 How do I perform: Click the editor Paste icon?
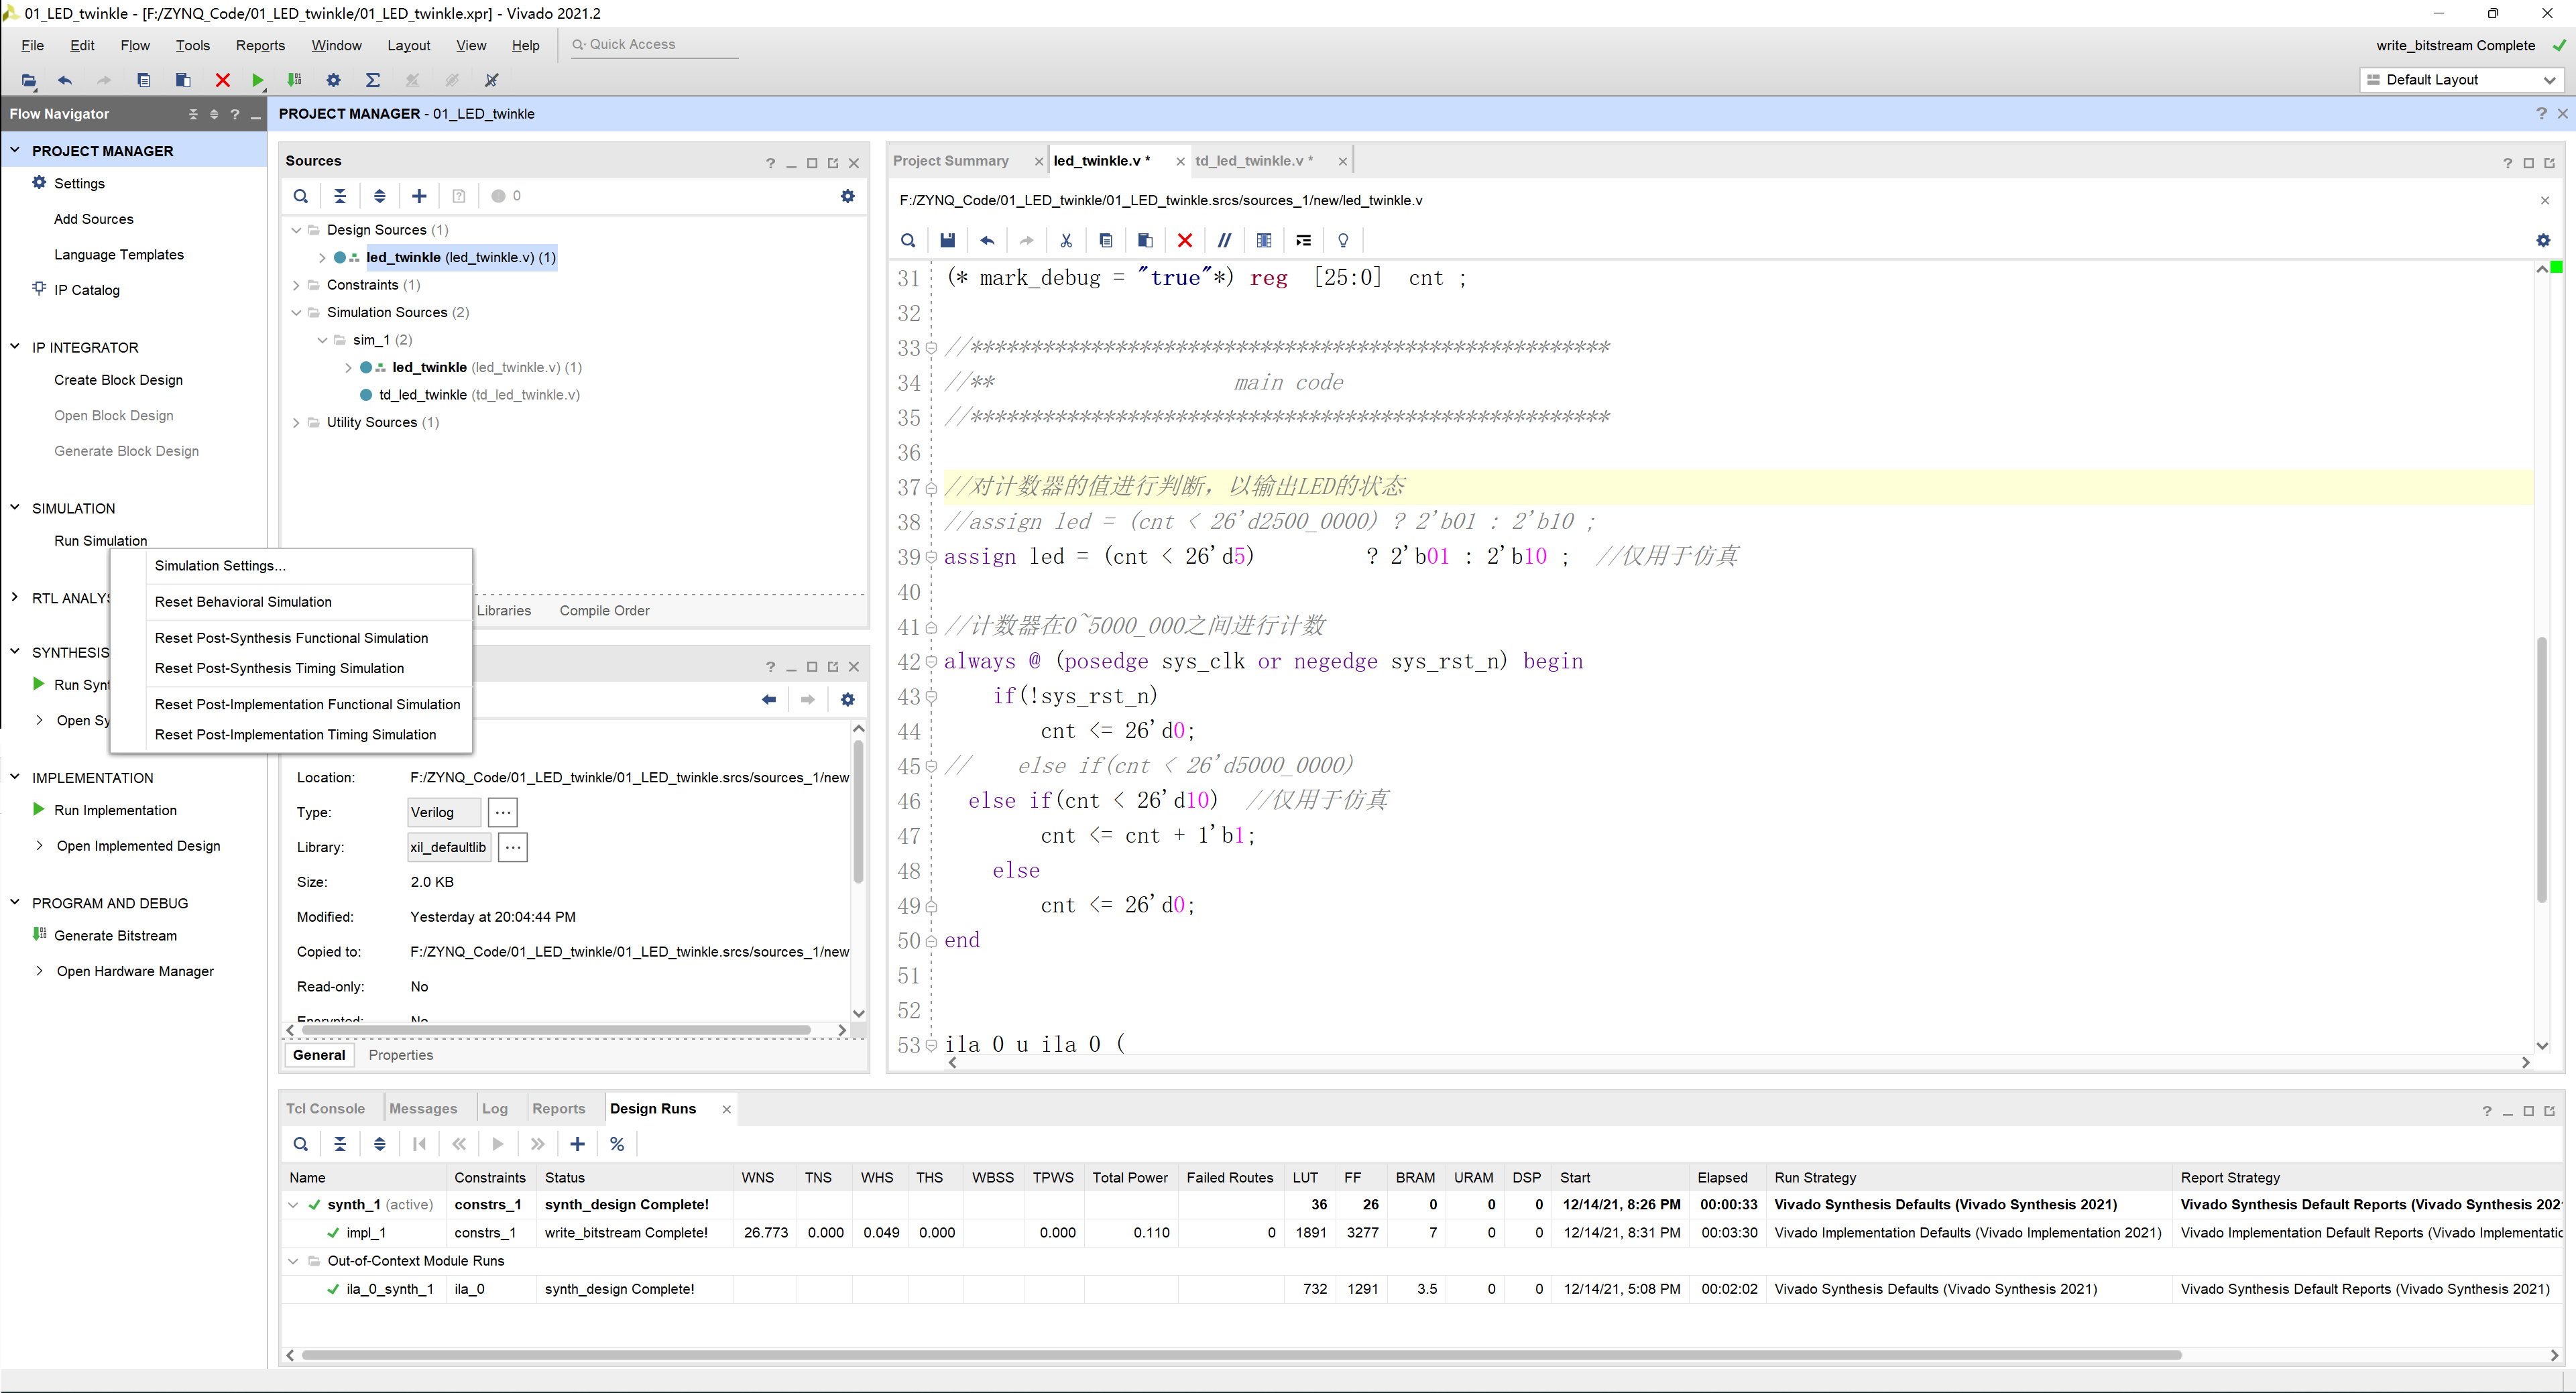(x=1145, y=240)
